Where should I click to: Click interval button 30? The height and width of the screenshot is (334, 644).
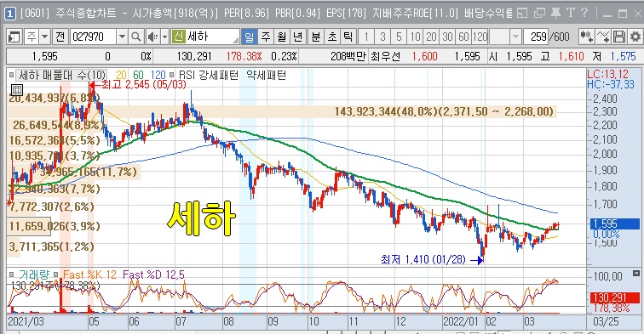[447, 37]
